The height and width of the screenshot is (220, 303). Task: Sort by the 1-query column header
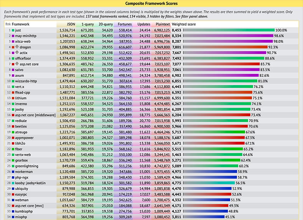pyautogui.click(x=87, y=24)
